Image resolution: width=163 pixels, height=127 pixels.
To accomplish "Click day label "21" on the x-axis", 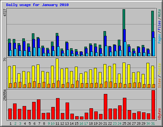I will (x=105, y=124).
